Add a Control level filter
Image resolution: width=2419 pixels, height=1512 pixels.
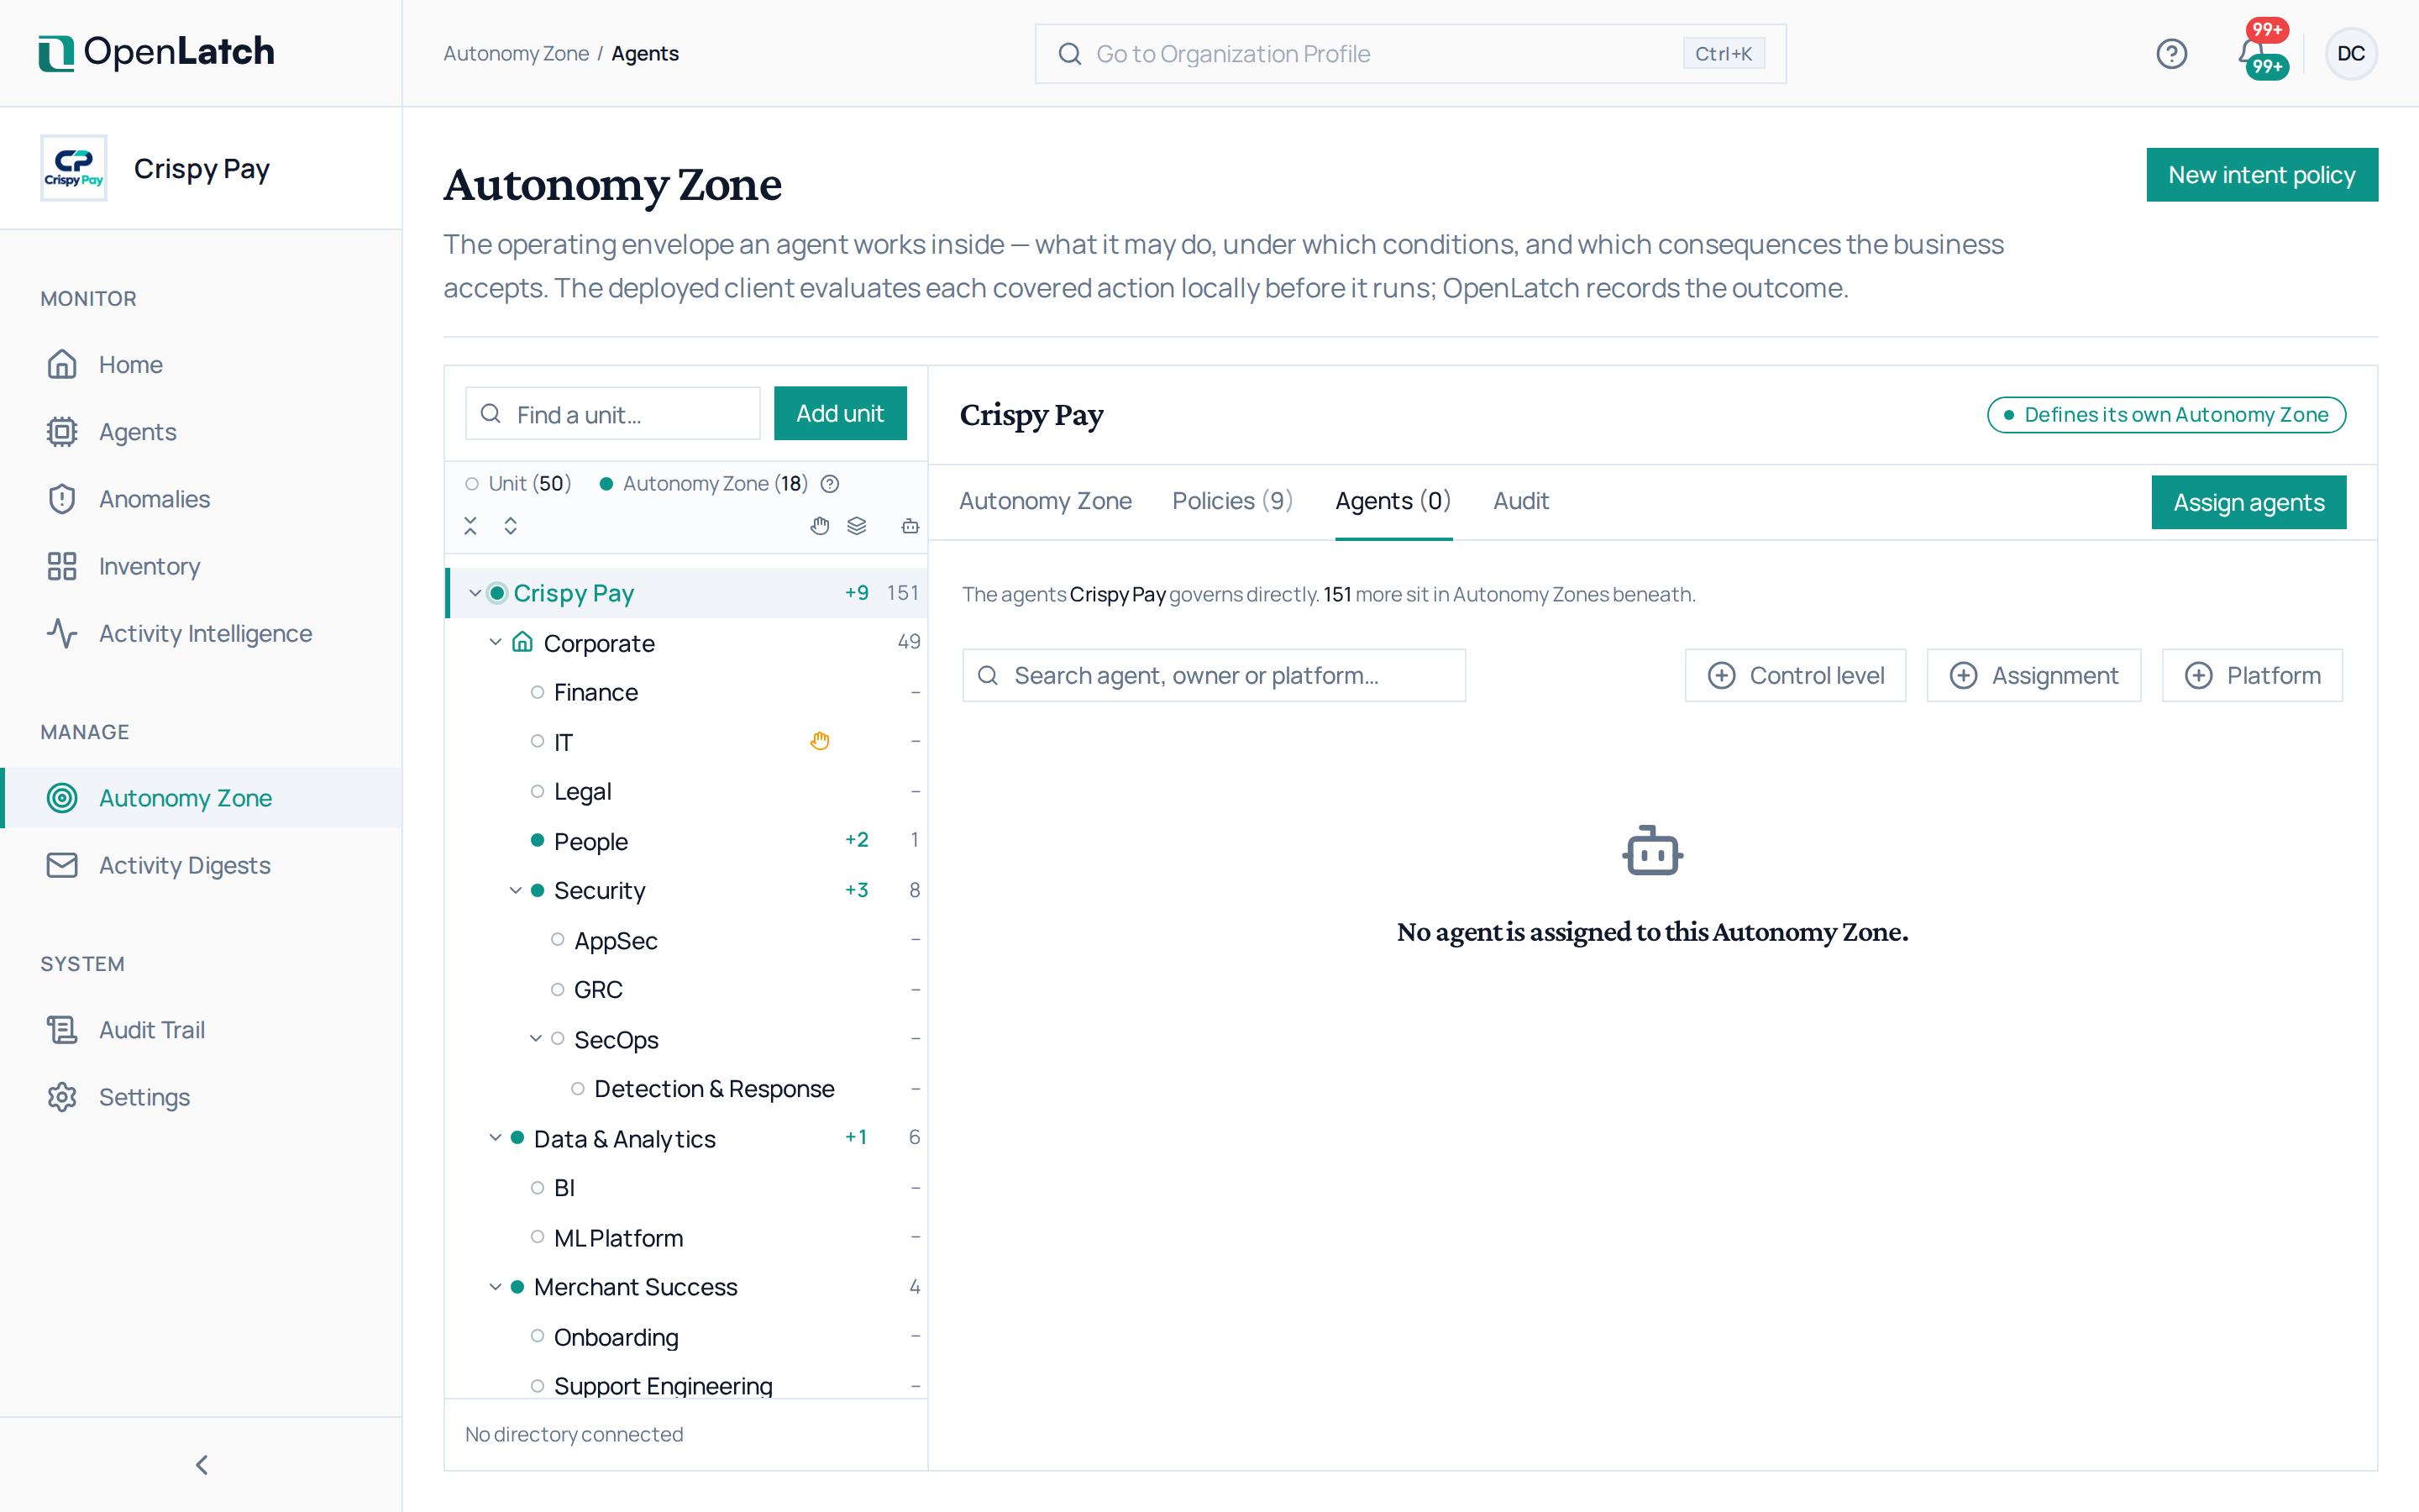point(1795,675)
